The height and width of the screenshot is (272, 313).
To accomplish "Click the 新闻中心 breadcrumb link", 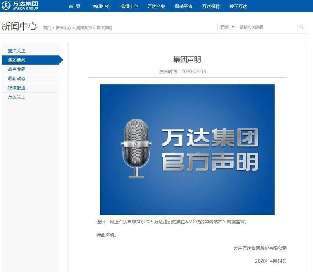I will coord(63,28).
